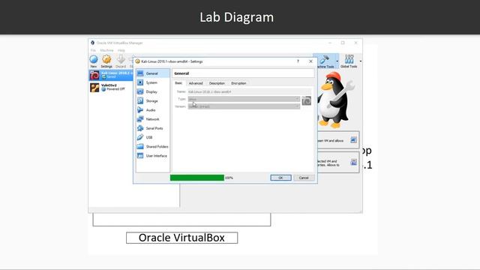This screenshot has width=480, height=270.
Task: Click icon on the 'Allows to' tool card
Action: 353,162
